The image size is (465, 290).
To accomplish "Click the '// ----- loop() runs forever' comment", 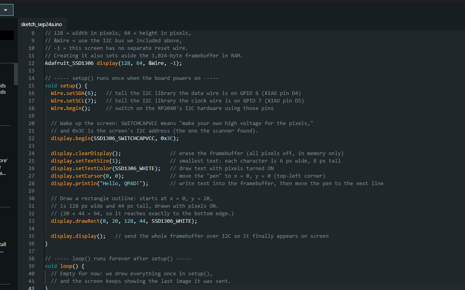I will click(118, 259).
